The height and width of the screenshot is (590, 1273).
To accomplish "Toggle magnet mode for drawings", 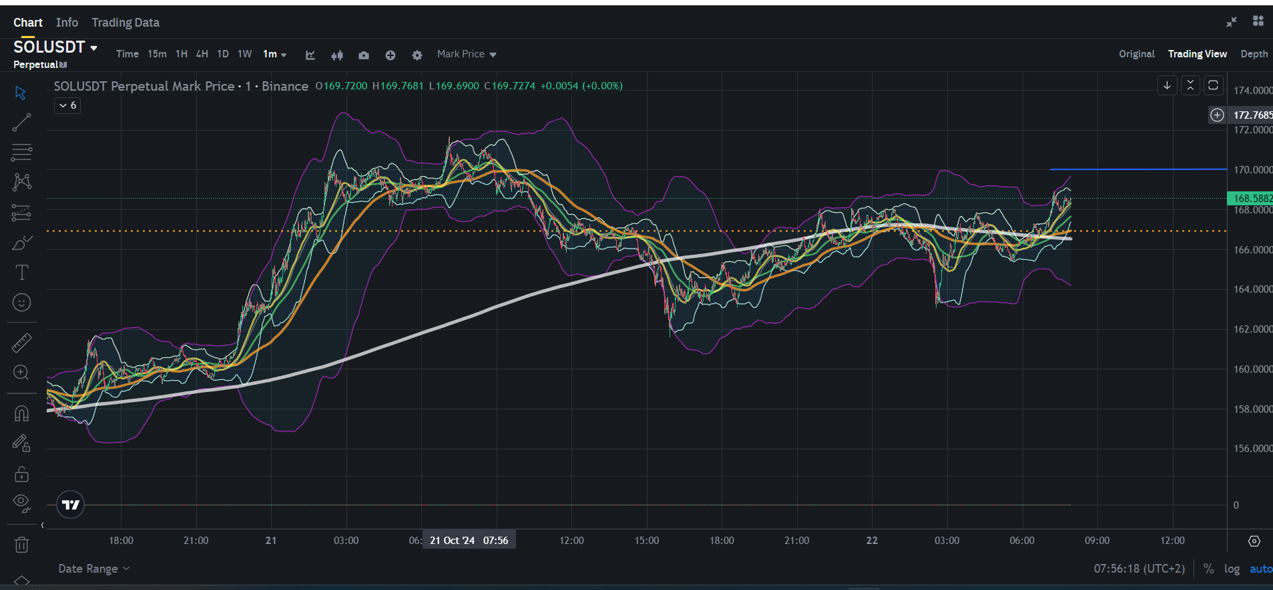I will pyautogui.click(x=21, y=414).
